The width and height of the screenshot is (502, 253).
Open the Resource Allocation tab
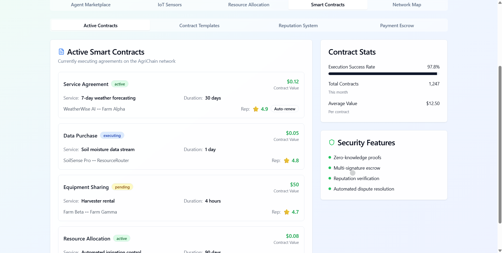pyautogui.click(x=249, y=5)
